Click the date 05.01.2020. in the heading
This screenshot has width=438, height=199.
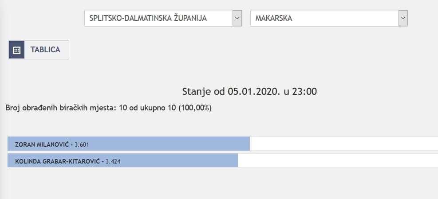pyautogui.click(x=253, y=92)
